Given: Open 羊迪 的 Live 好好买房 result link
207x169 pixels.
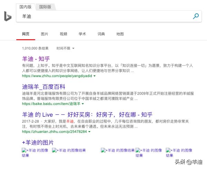Looking at the screenshot, I should tap(87, 115).
